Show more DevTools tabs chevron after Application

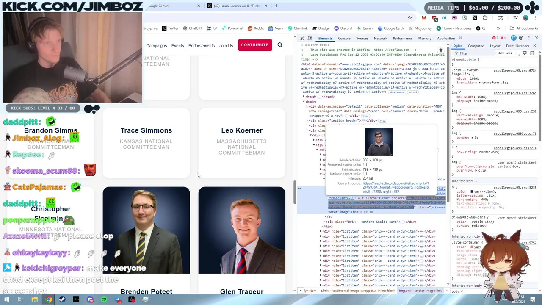pyautogui.click(x=461, y=38)
